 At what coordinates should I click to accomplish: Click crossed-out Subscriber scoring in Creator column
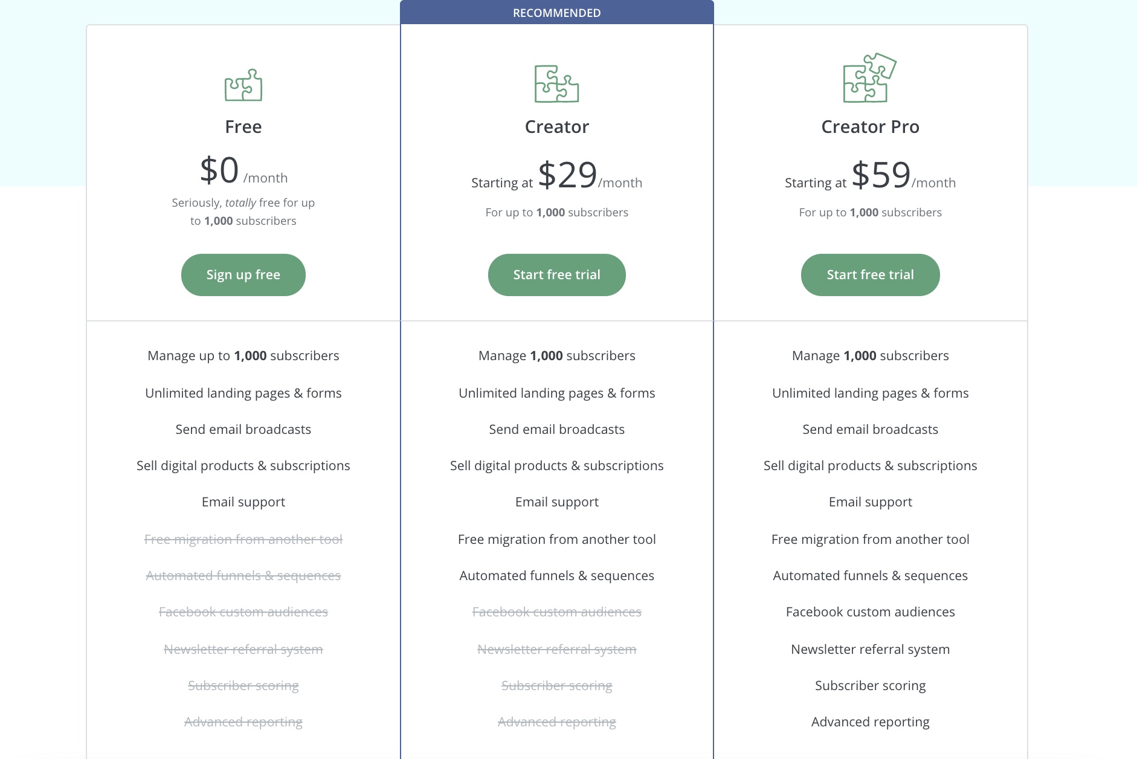coord(557,685)
